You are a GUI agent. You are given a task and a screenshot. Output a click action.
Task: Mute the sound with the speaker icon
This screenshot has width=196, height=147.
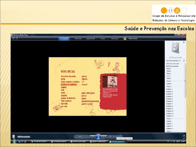coord(110,137)
